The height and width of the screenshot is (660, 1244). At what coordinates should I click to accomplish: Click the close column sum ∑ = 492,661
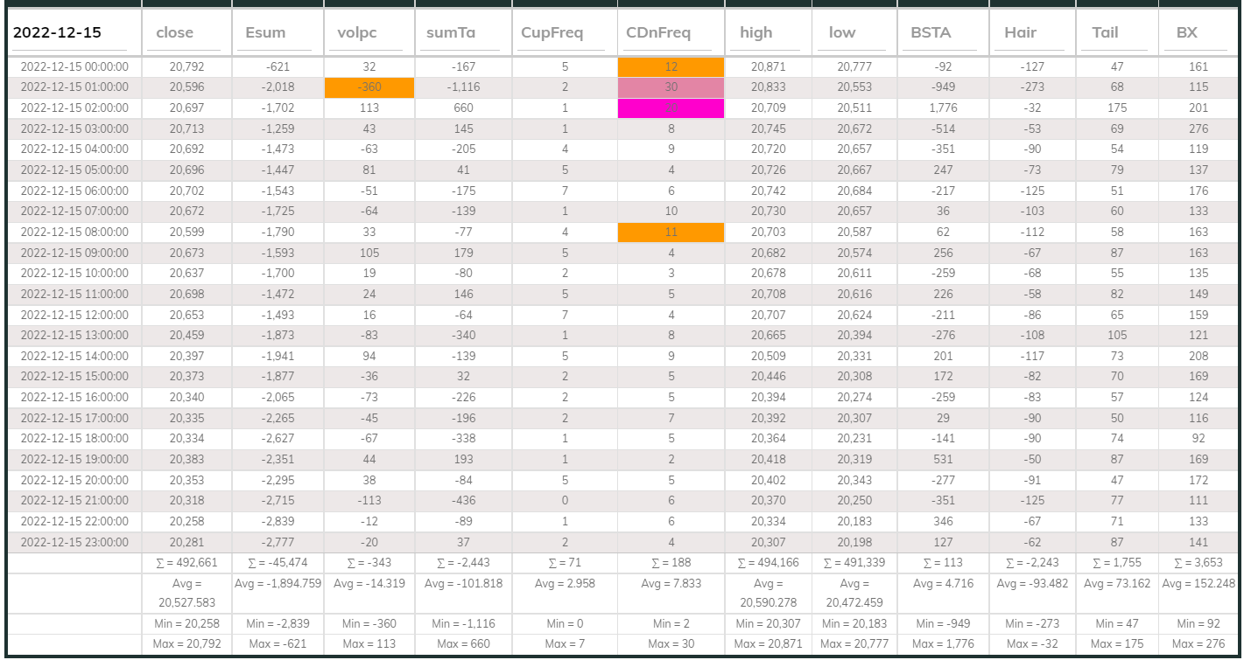[186, 564]
